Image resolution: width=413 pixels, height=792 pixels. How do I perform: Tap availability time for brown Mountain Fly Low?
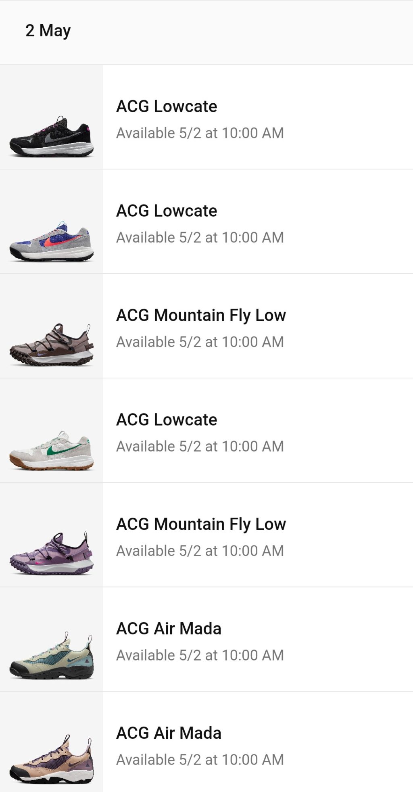coord(200,342)
